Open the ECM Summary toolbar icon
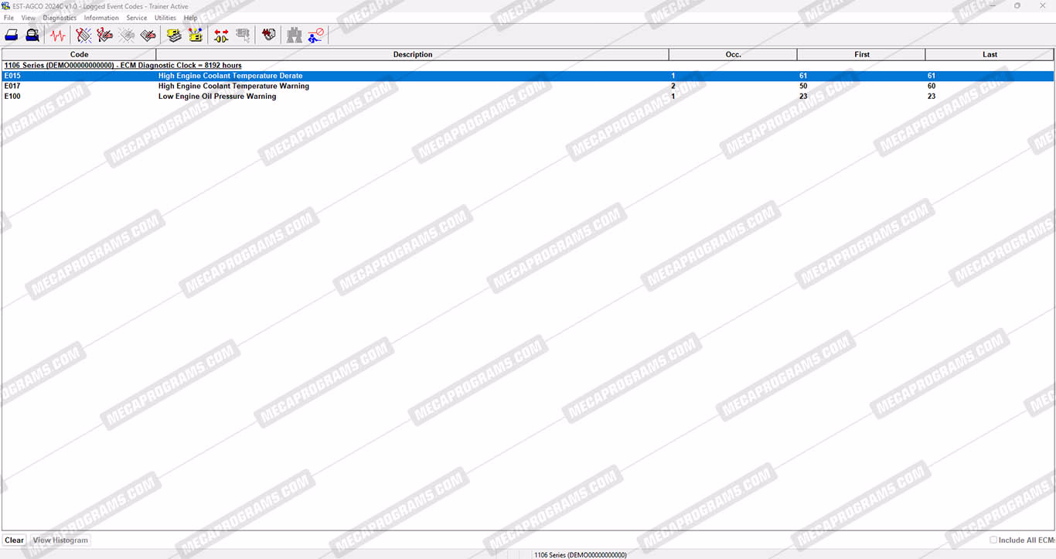Screen dimensions: 1056x559 click(175, 35)
